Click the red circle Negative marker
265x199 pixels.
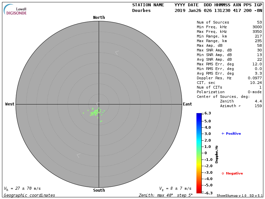[223, 173]
